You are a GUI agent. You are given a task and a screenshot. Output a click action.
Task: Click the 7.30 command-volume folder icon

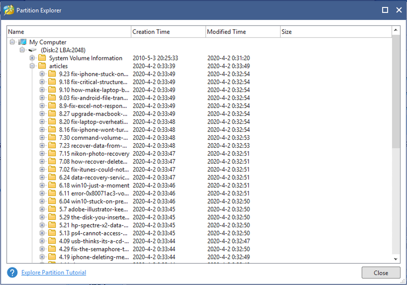52,138
